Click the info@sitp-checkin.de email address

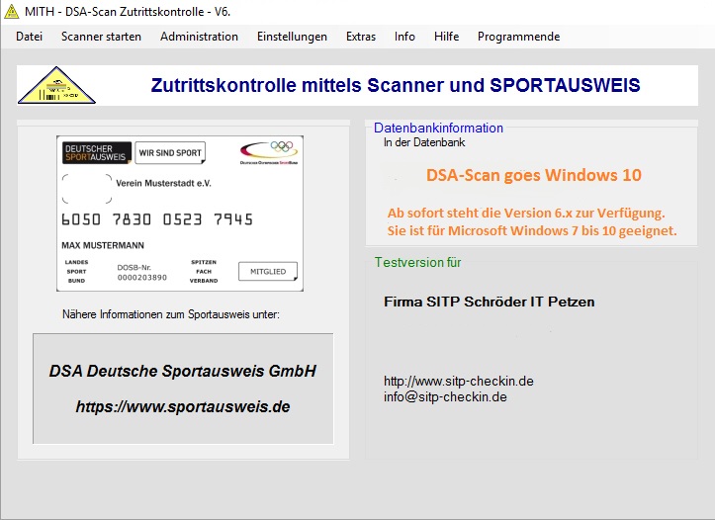(445, 397)
